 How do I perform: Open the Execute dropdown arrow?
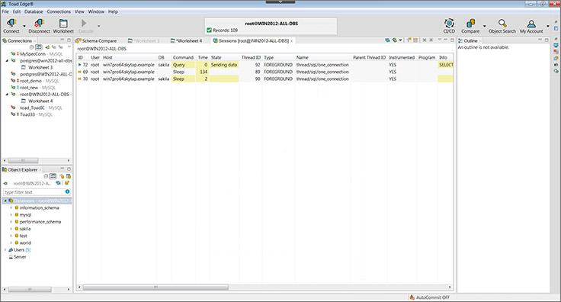[x=99, y=26]
